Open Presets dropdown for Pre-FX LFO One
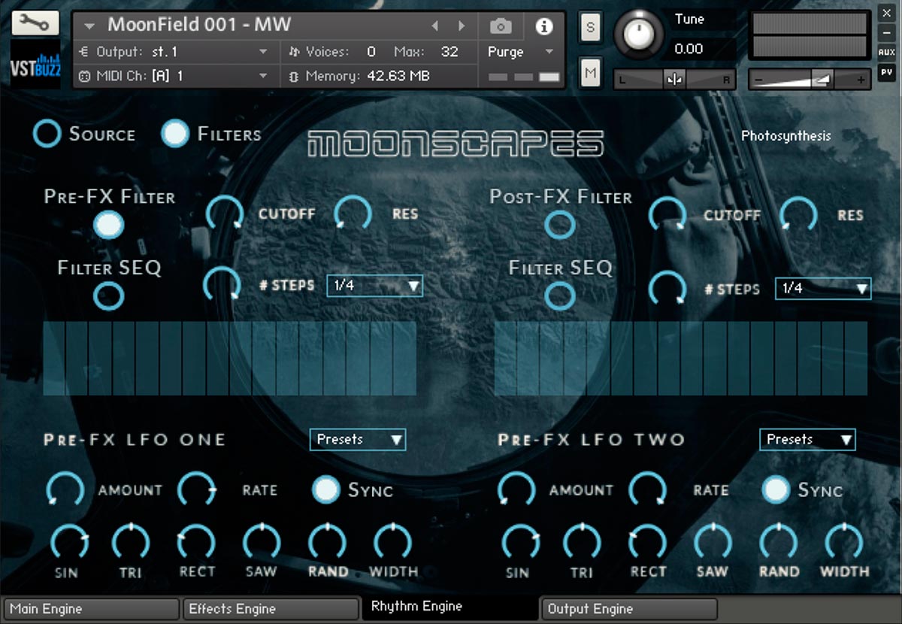The width and height of the screenshot is (902, 624). (358, 439)
